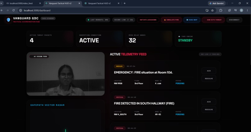251x132 pixels.
Task: Click the GDC LIVE // FEED badge
Action: 210,54
